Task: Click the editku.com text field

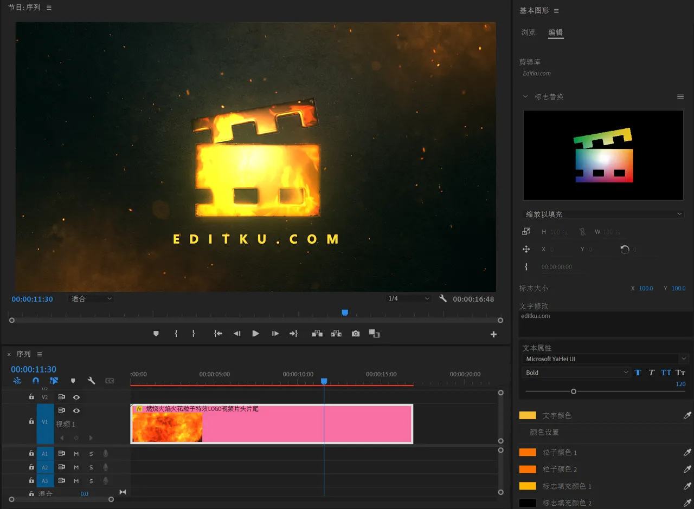Action: point(606,324)
